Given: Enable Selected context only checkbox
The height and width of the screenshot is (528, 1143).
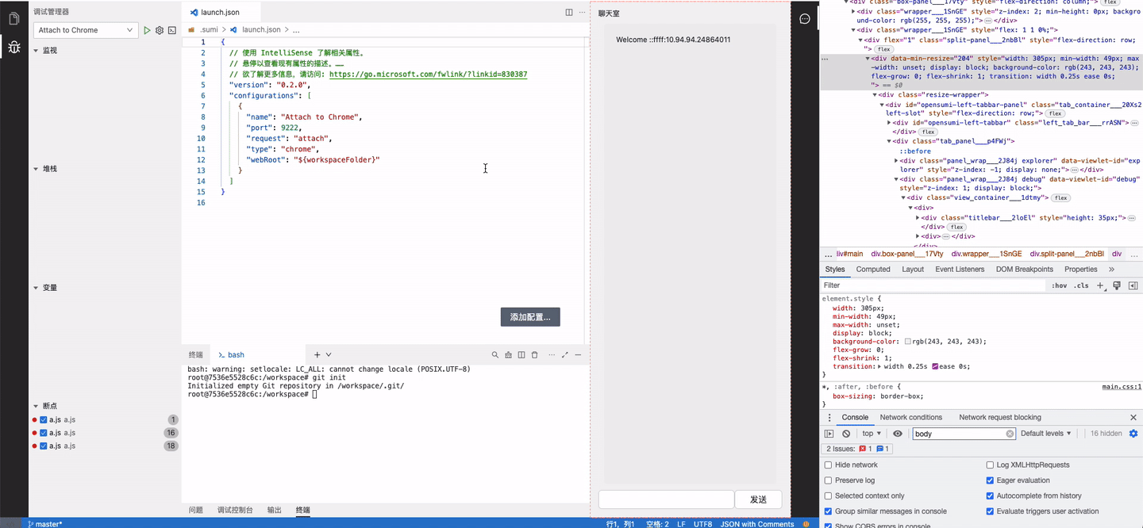Looking at the screenshot, I should click(x=829, y=495).
